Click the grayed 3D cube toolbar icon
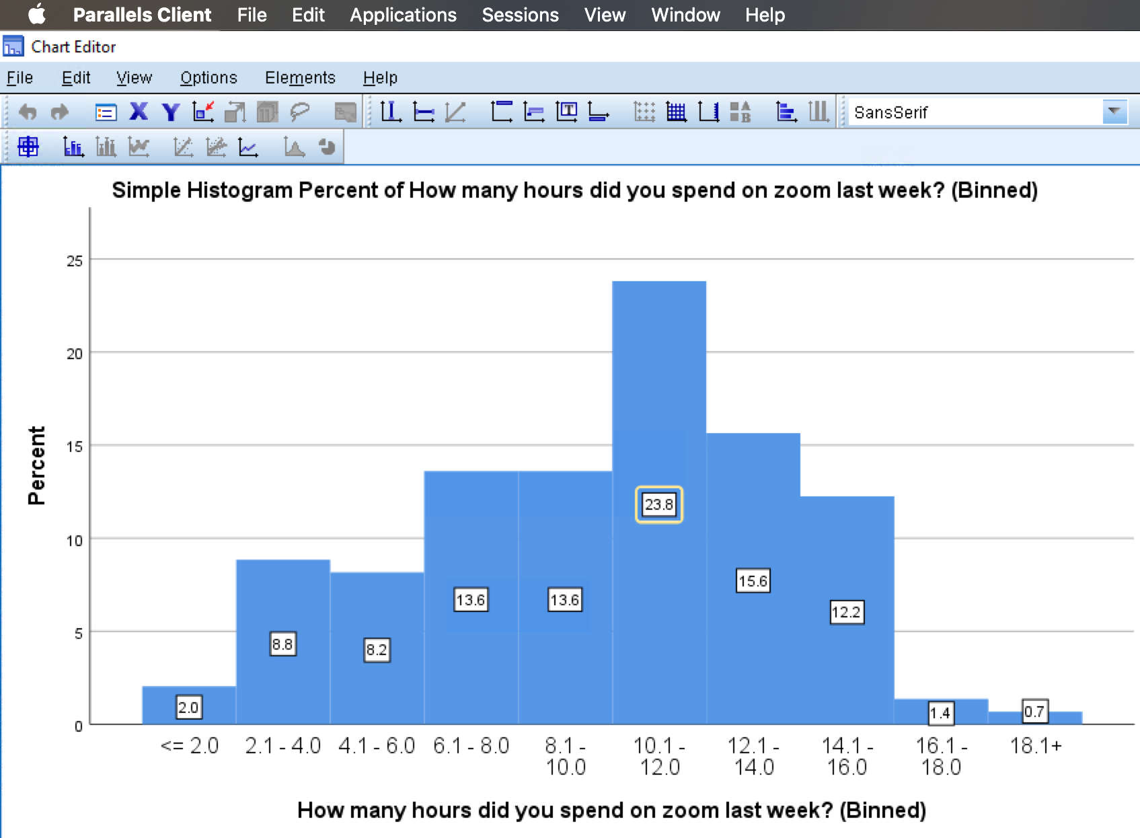This screenshot has width=1140, height=838. pos(267,112)
